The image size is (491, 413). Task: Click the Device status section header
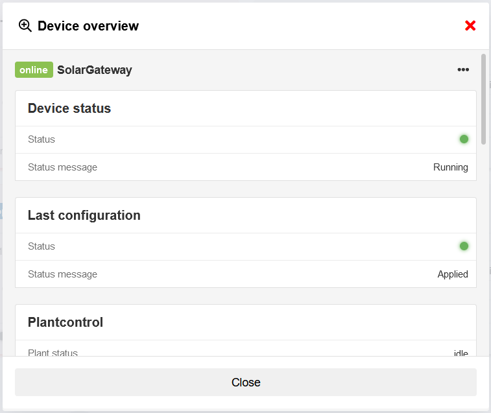(x=69, y=108)
